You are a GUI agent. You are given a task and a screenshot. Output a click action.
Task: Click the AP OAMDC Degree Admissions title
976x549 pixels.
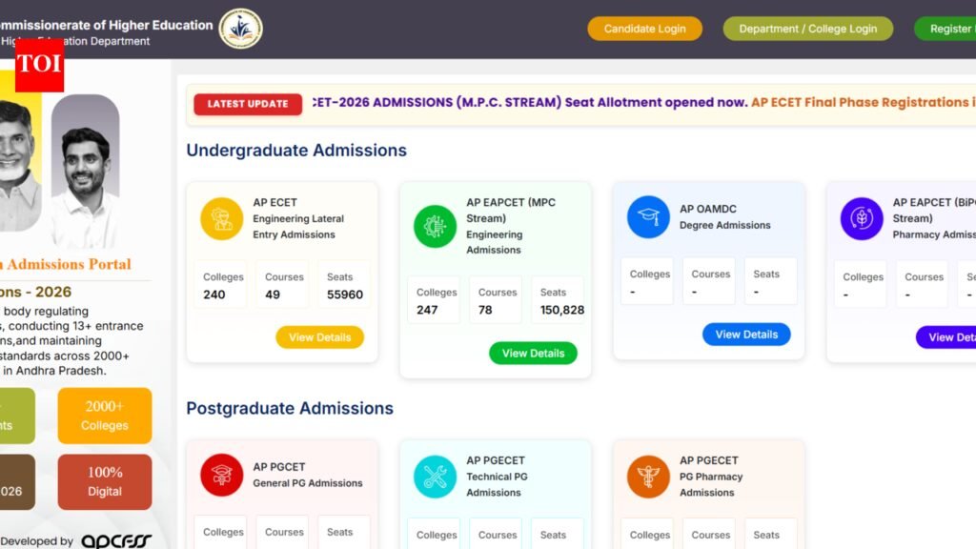724,216
